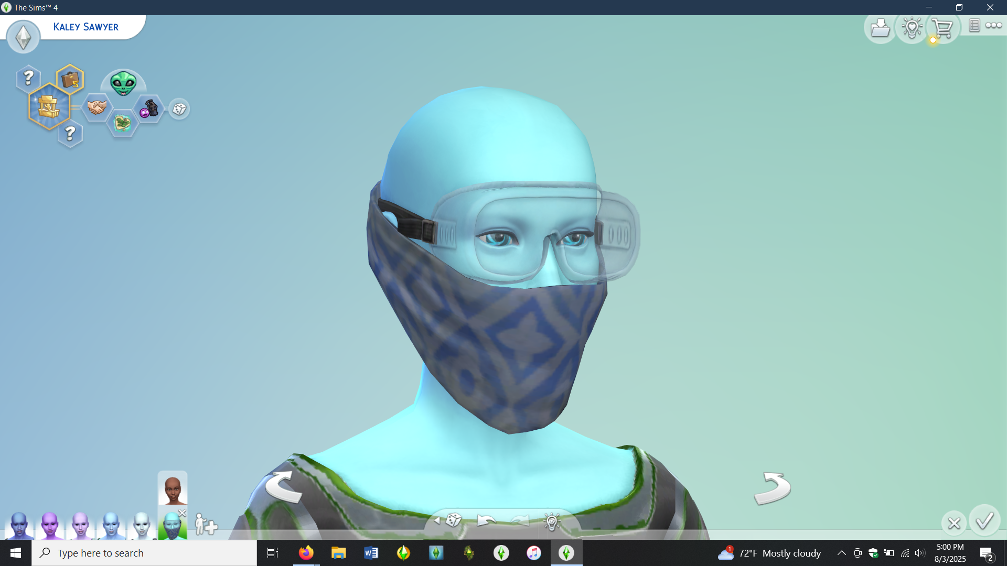Open the lightbulb lessons icon
The image size is (1007, 566).
pos(912,28)
